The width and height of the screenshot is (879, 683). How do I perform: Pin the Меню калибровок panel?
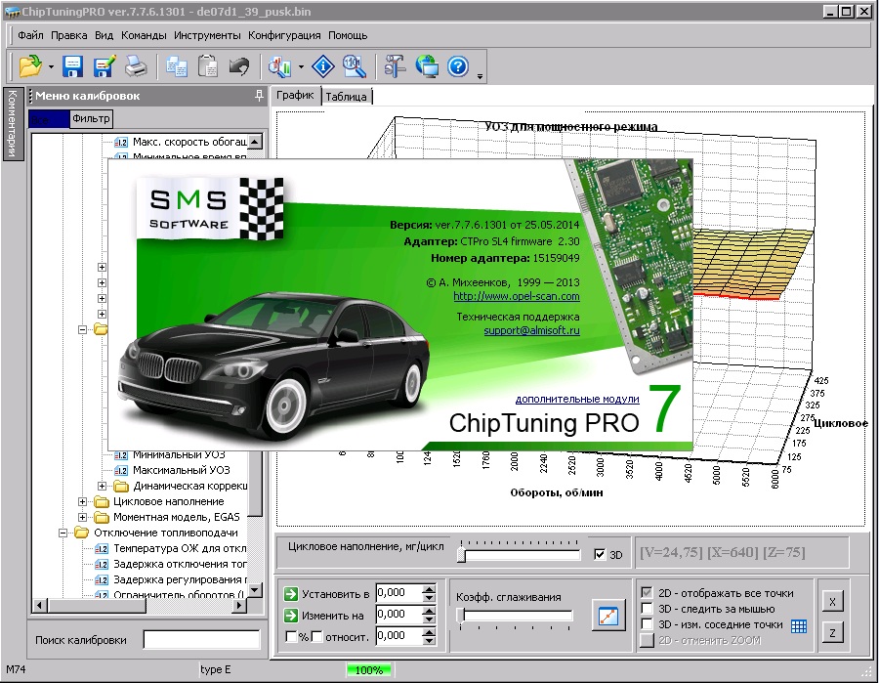pos(259,96)
